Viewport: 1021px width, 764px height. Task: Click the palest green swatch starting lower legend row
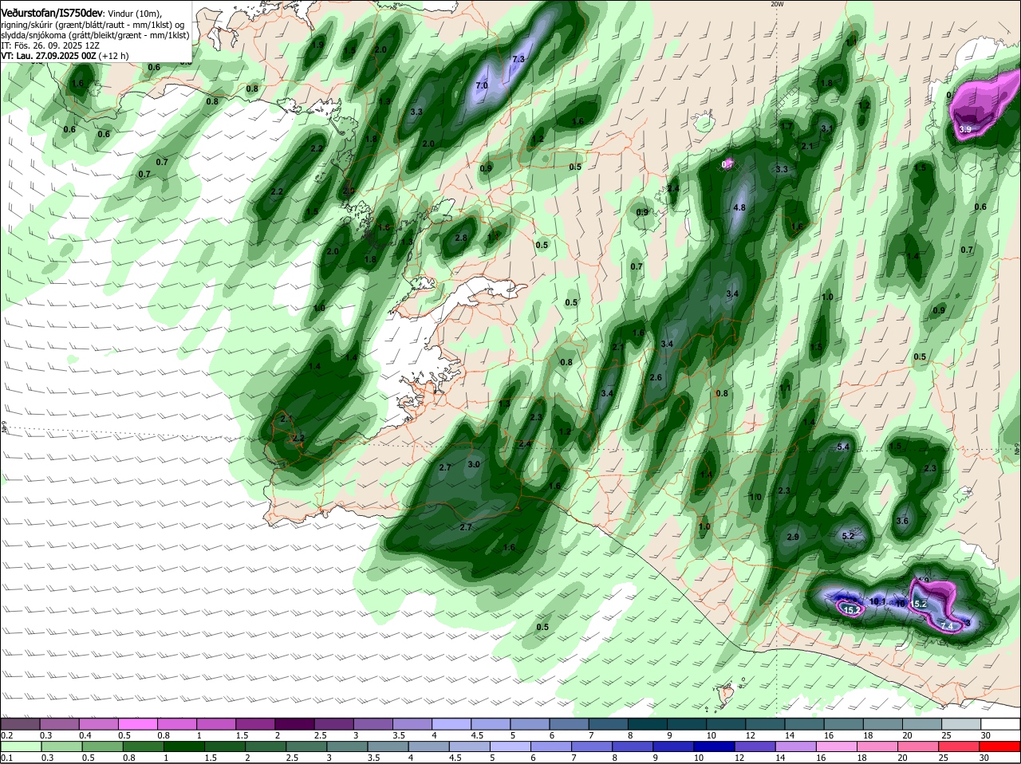21,746
